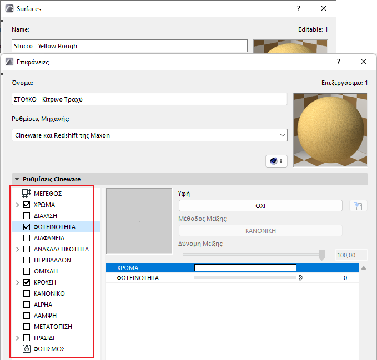Open the Ρυθμίσεις Μηχανής dropdown
The width and height of the screenshot is (377, 360).
pos(149,135)
